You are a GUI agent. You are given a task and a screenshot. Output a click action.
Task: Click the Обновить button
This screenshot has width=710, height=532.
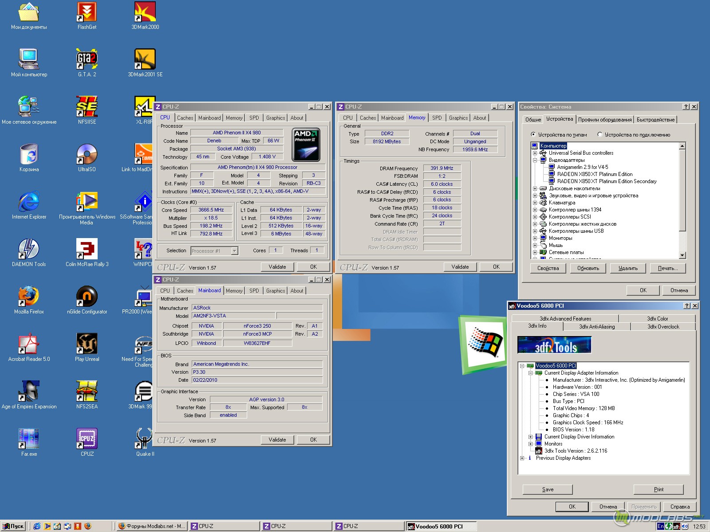[x=588, y=268]
